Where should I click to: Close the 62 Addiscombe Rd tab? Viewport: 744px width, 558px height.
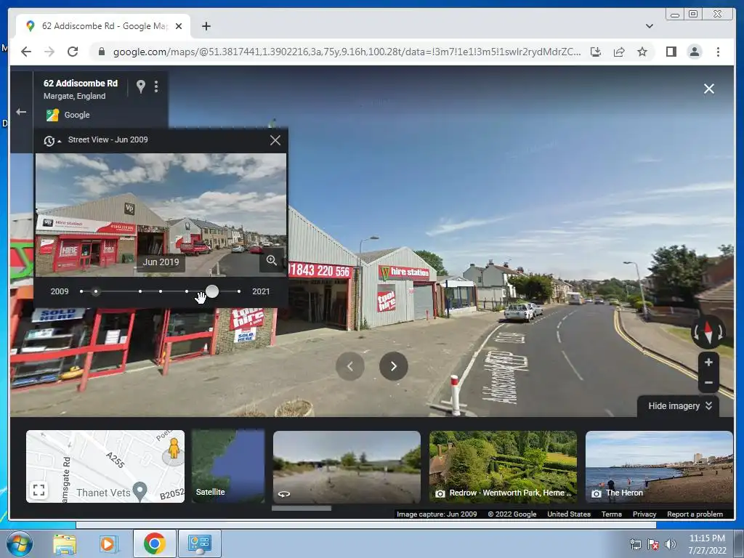pyautogui.click(x=179, y=26)
